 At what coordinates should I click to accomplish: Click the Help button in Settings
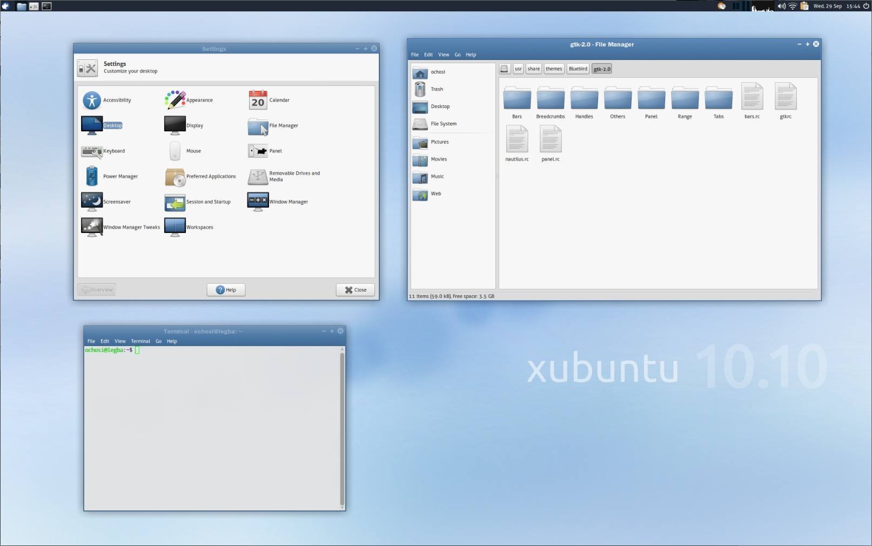coord(225,290)
